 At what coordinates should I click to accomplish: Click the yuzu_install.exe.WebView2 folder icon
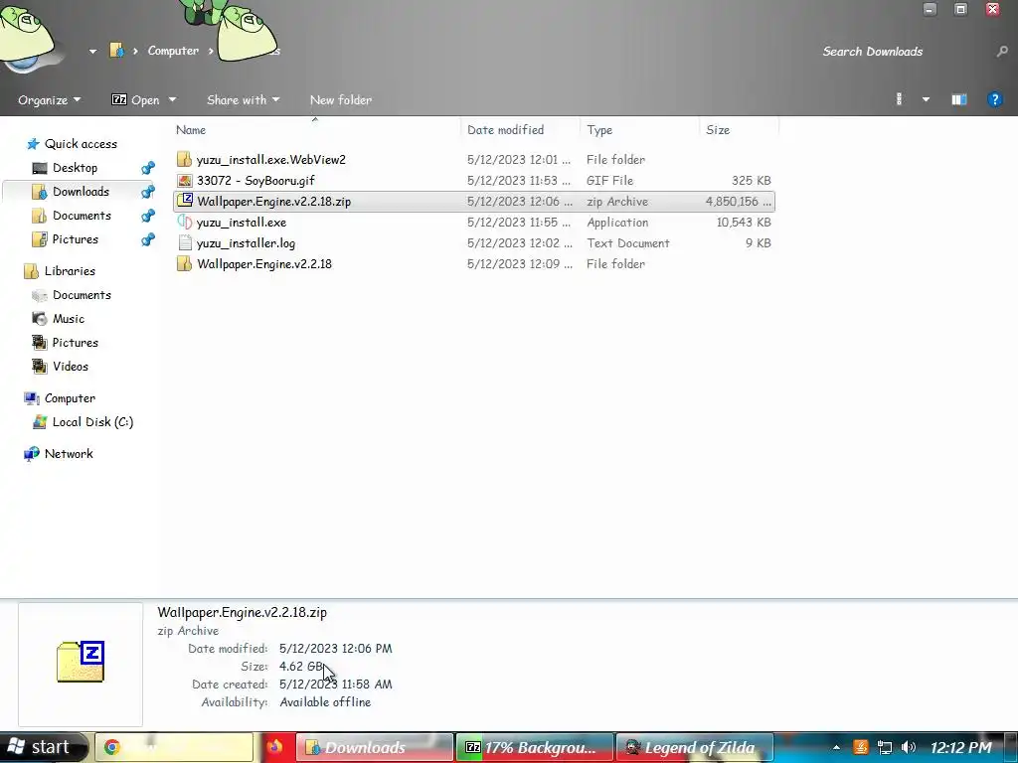(x=184, y=159)
